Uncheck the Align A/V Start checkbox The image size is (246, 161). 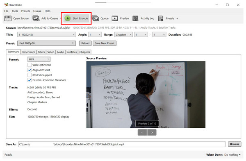point(30,70)
